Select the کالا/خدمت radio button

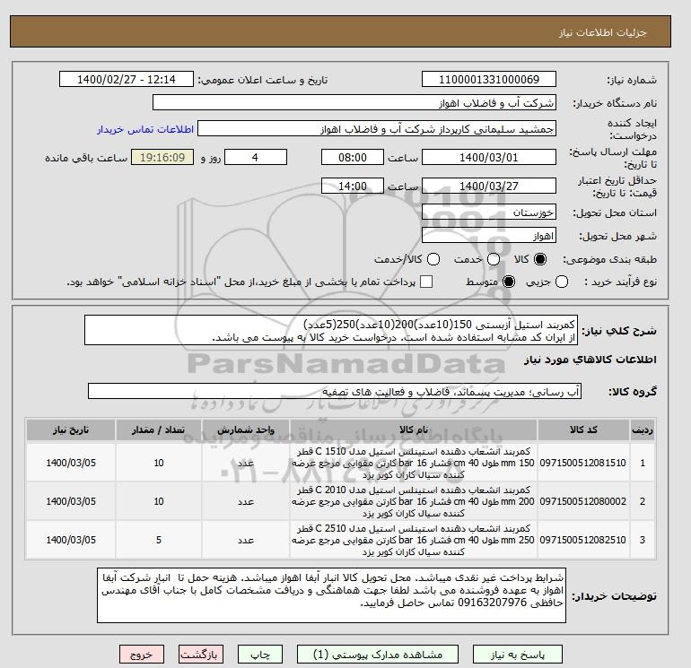pyautogui.click(x=433, y=259)
